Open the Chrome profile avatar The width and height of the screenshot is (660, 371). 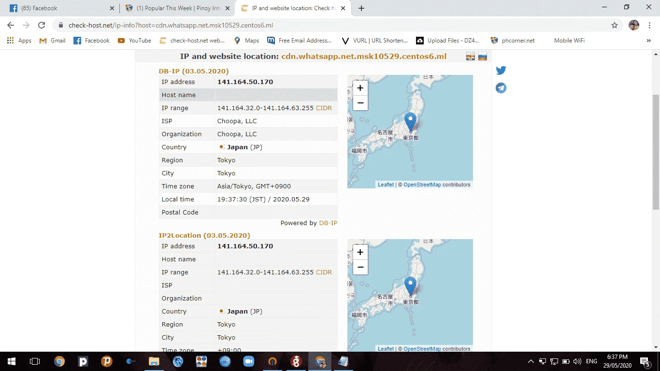[x=634, y=25]
